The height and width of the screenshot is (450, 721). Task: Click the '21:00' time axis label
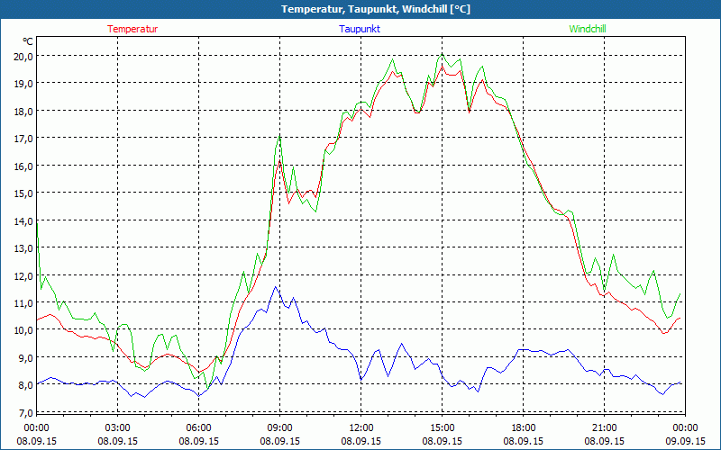(x=604, y=428)
